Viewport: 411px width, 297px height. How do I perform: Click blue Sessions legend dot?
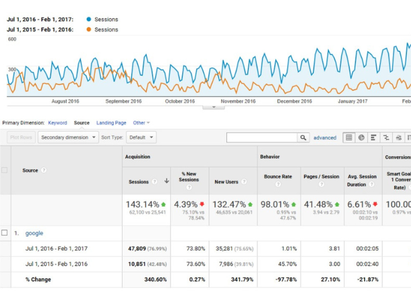click(x=89, y=19)
